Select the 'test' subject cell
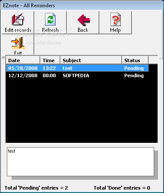164x193 pixels. tap(68, 68)
